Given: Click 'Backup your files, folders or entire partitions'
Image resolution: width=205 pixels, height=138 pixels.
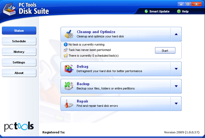Looking at the screenshot, I should (x=106, y=88).
